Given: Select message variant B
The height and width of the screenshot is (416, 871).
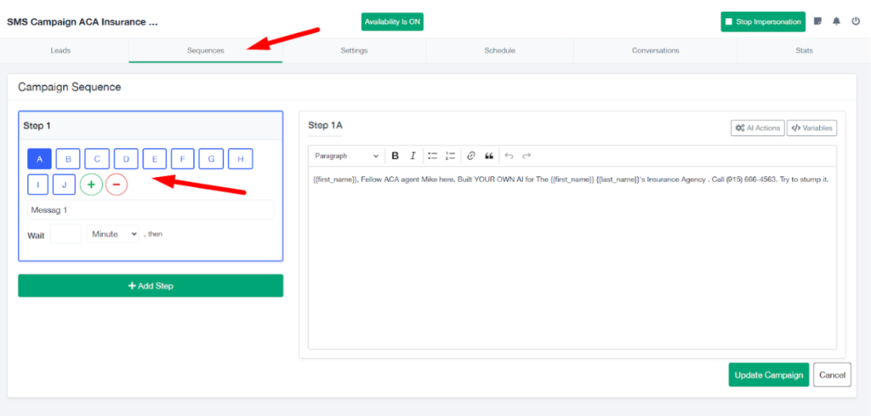Looking at the screenshot, I should 68,158.
